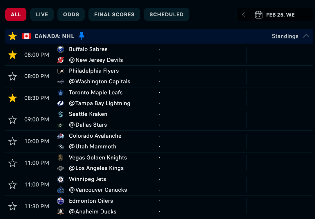Open the @Utah Mammoth team name
This screenshot has height=219, width=315.
pos(93,146)
